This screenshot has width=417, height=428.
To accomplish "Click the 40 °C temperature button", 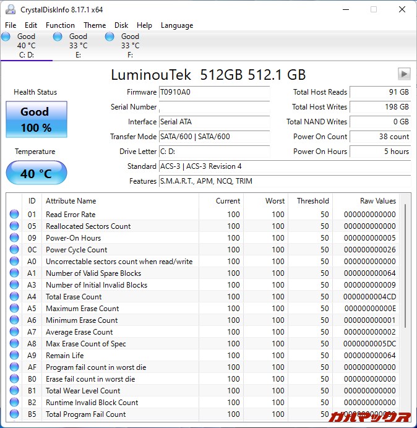I will coord(36,173).
